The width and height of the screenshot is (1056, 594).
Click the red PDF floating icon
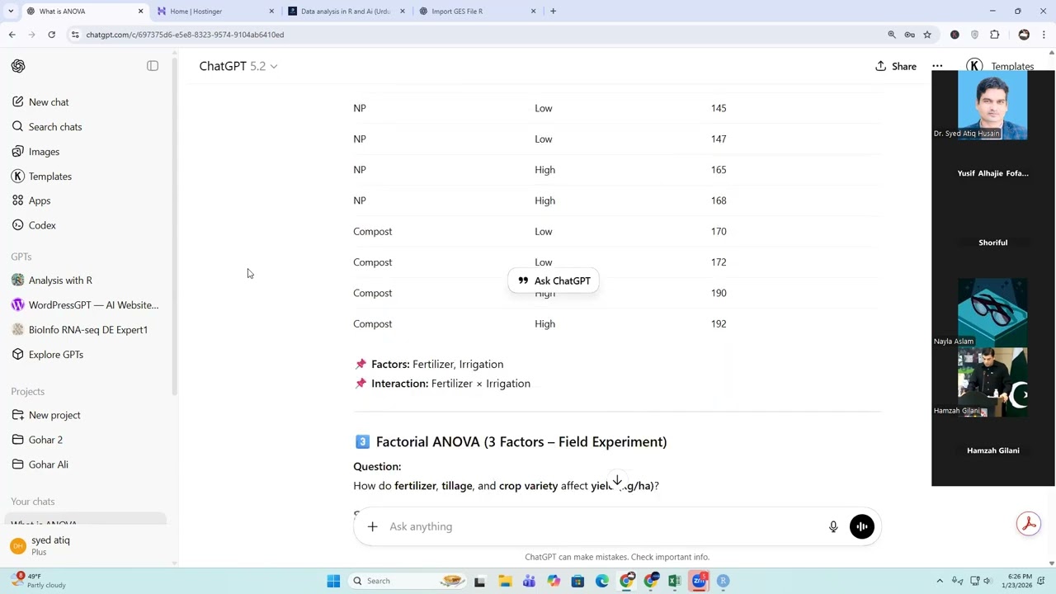[1029, 523]
